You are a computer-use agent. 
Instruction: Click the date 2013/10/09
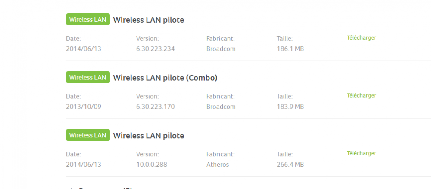pyautogui.click(x=83, y=107)
